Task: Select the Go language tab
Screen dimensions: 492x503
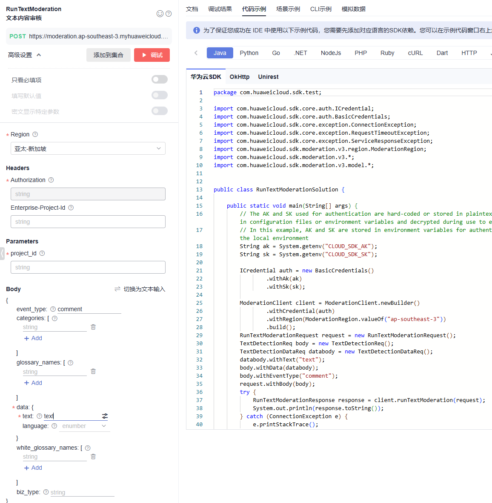Action: click(276, 53)
